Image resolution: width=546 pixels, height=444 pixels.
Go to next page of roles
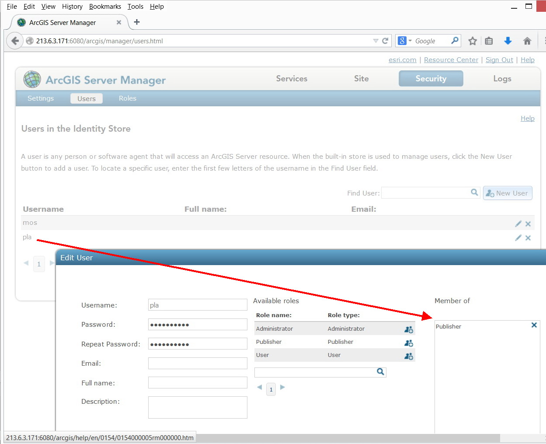pos(282,387)
